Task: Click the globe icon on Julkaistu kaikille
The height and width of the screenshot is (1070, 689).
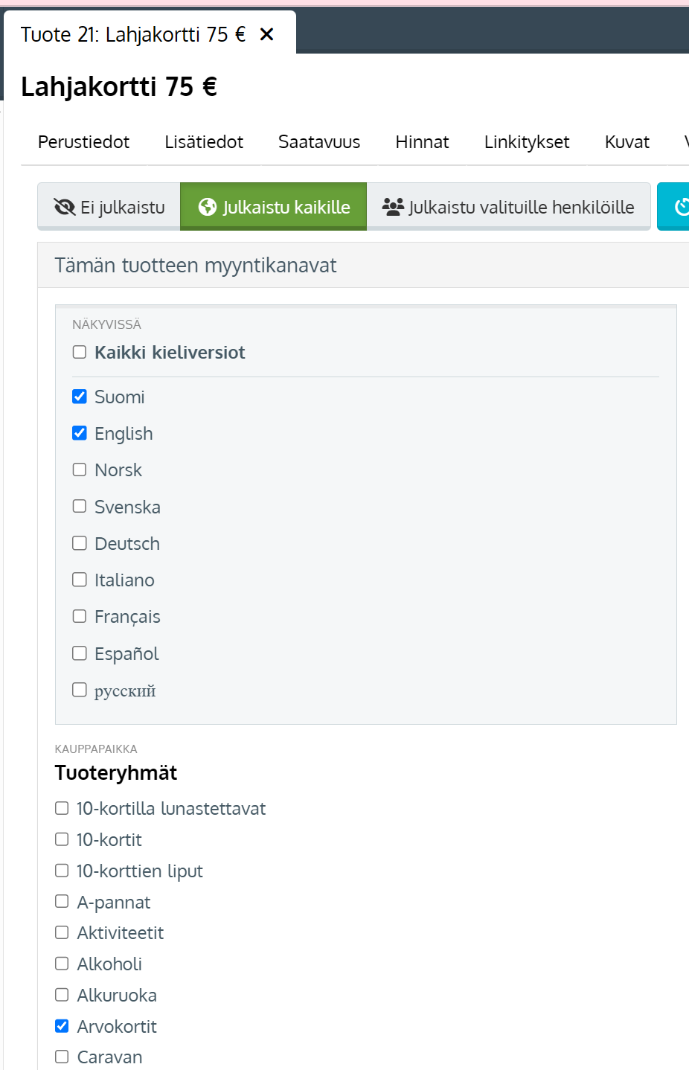Action: point(208,207)
